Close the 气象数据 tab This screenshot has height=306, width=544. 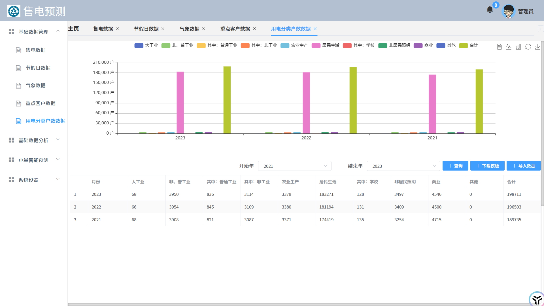click(204, 29)
